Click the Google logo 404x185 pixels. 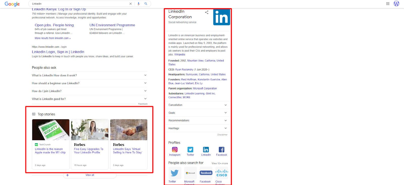[12, 4]
